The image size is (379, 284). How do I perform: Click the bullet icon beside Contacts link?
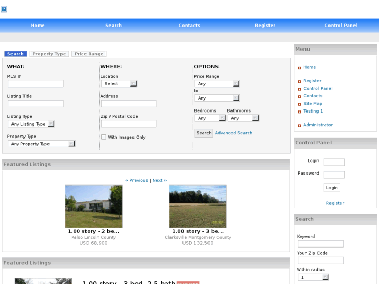[299, 96]
